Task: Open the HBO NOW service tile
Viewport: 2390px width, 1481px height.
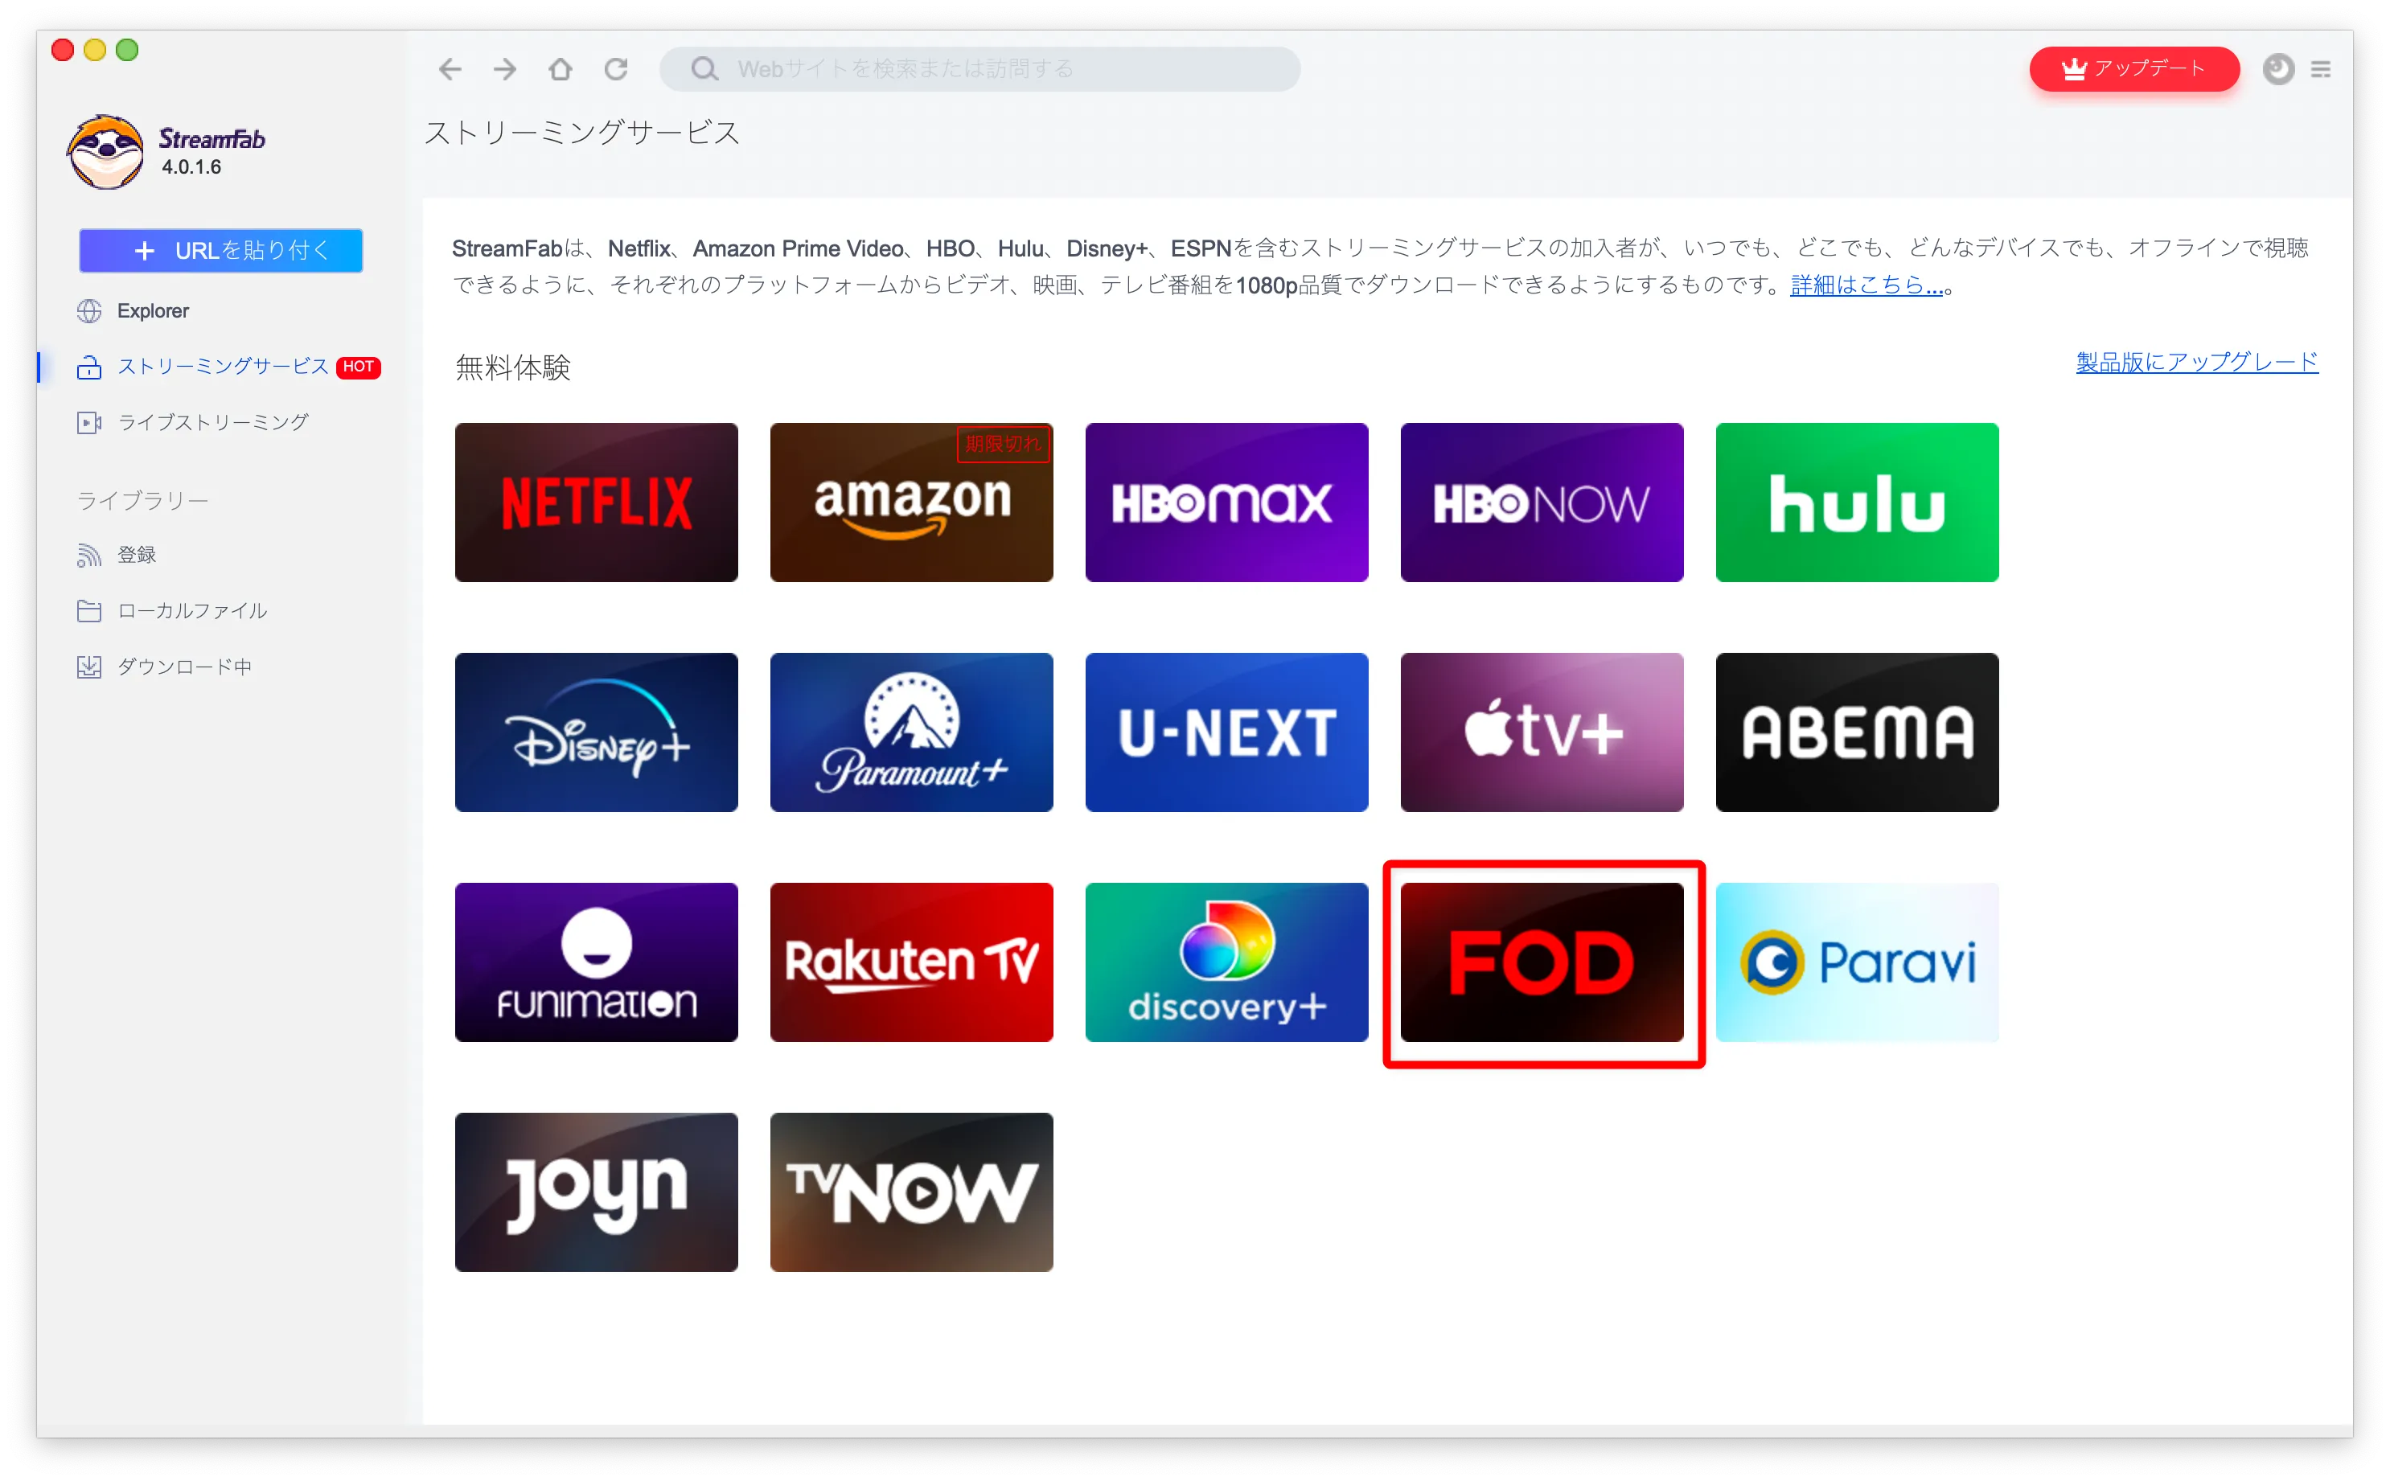Action: [x=1542, y=502]
